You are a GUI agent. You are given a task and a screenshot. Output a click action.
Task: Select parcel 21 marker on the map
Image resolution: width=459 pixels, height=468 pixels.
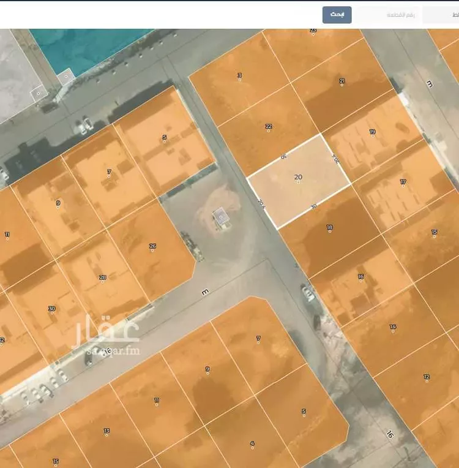(x=341, y=85)
